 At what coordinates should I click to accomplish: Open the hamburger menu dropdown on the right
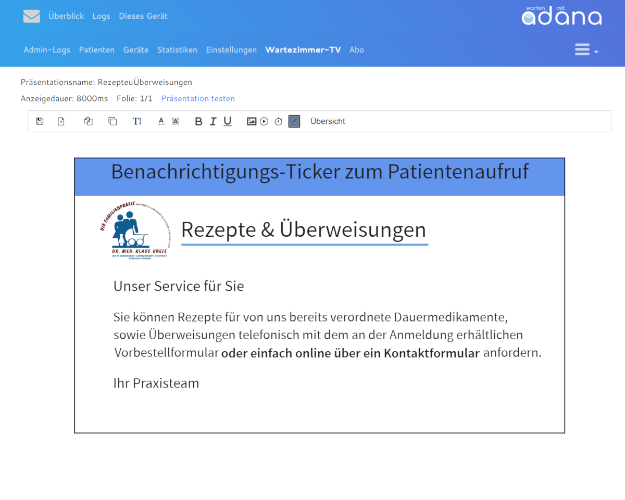584,49
